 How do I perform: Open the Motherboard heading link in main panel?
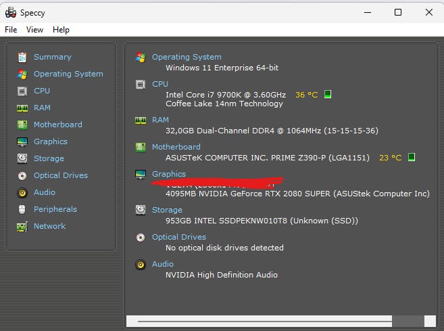(x=176, y=147)
